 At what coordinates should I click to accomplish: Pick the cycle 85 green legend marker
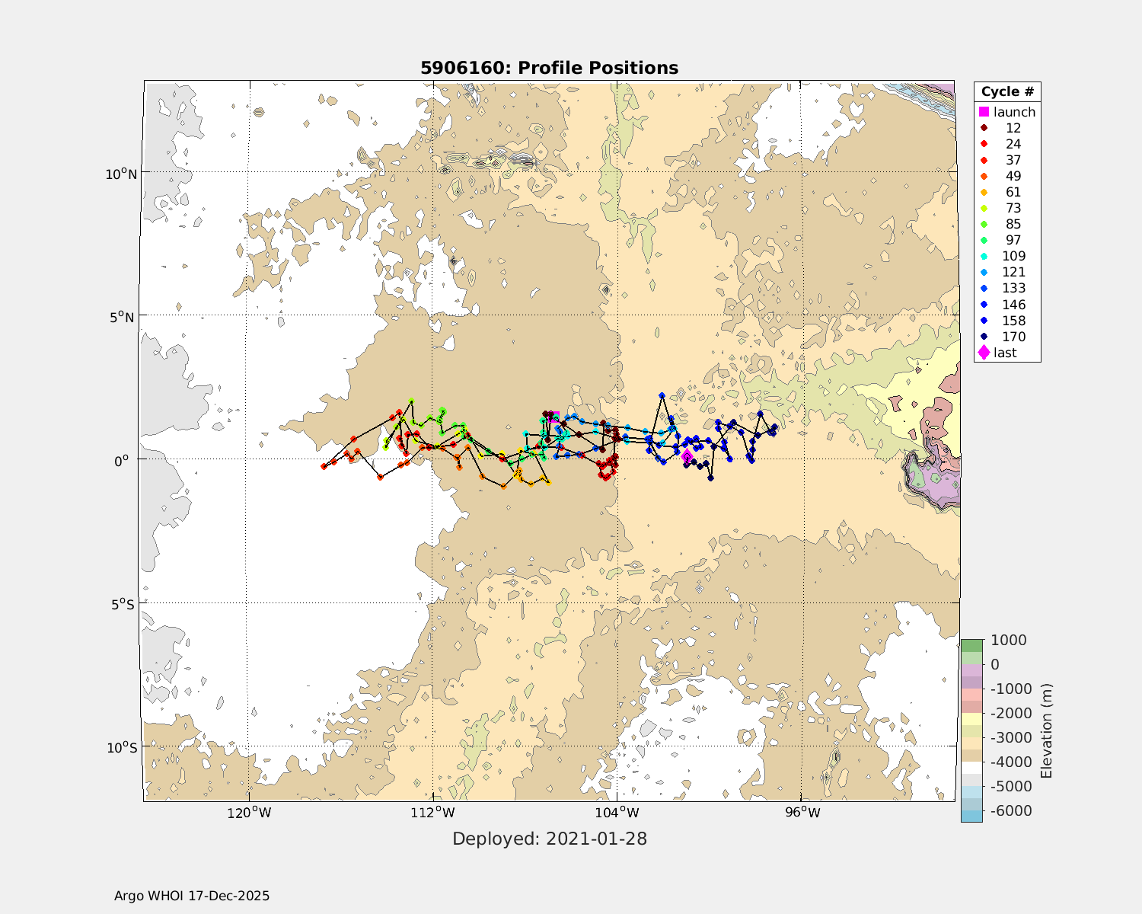[984, 224]
